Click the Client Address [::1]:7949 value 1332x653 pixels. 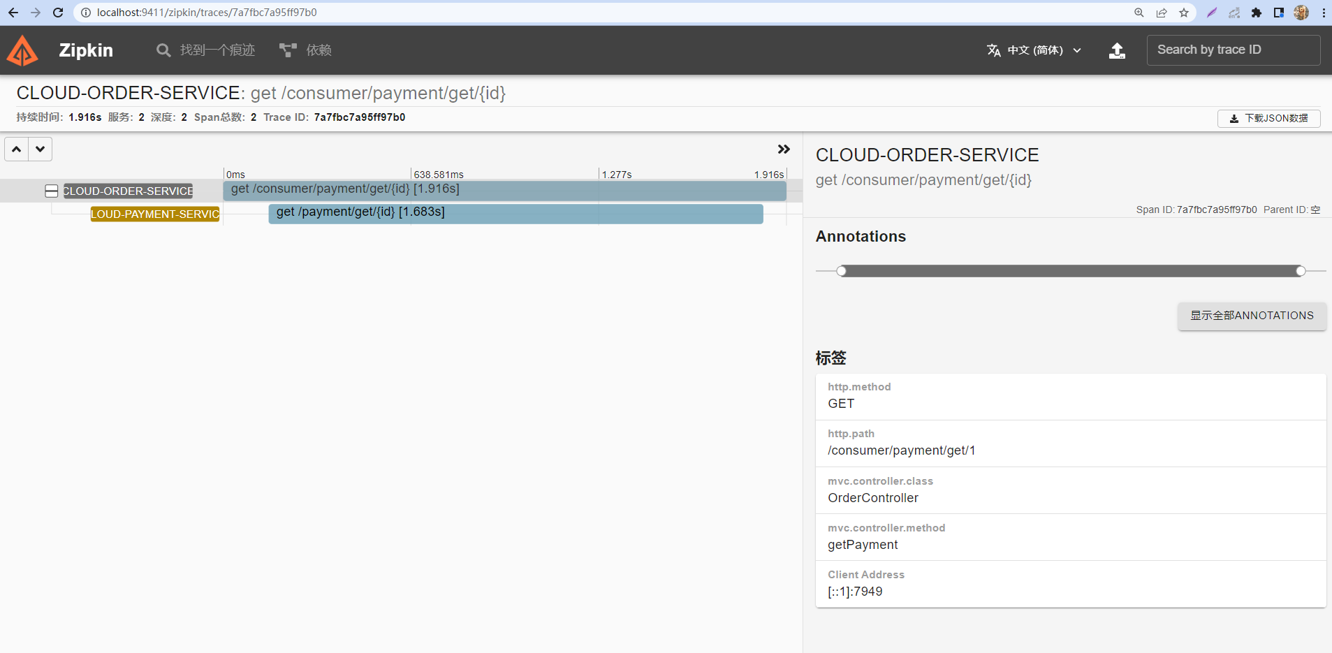point(855,592)
